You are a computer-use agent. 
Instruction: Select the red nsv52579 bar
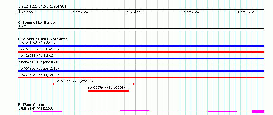[108, 91]
